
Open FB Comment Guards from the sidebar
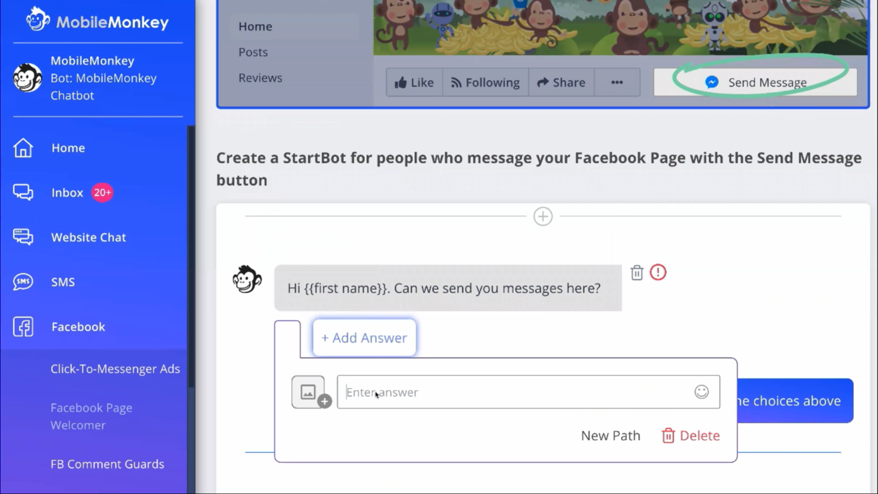pos(107,464)
